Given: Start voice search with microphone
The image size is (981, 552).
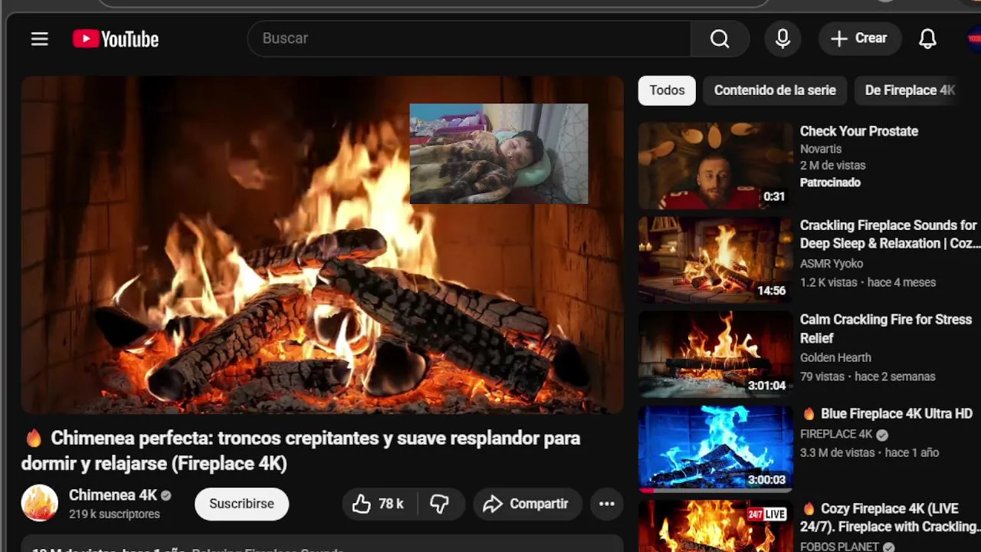Looking at the screenshot, I should pos(783,38).
